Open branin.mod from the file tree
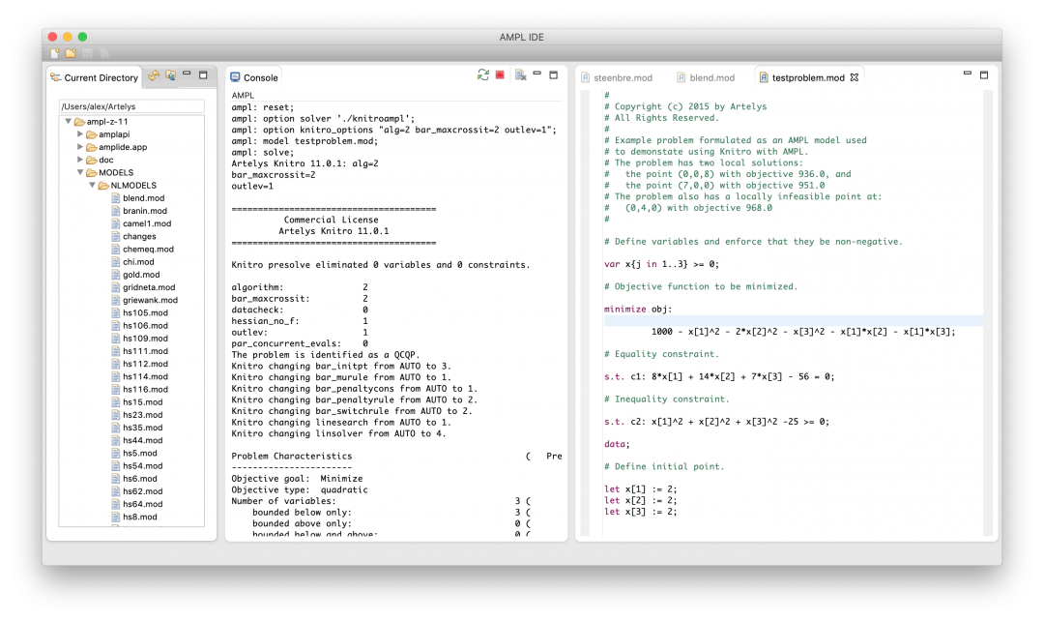This screenshot has width=1044, height=621. tap(144, 211)
